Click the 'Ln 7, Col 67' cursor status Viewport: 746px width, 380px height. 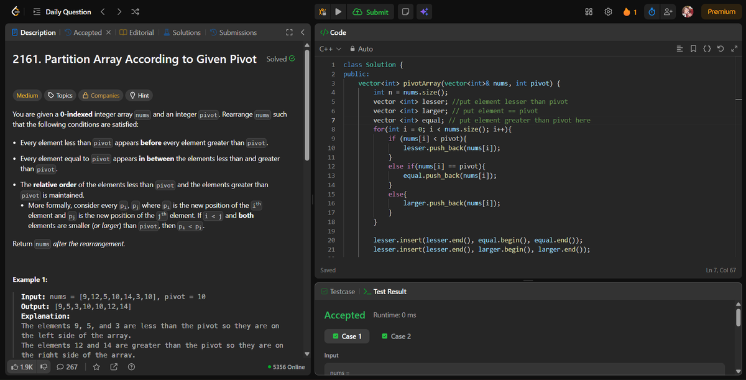(721, 270)
